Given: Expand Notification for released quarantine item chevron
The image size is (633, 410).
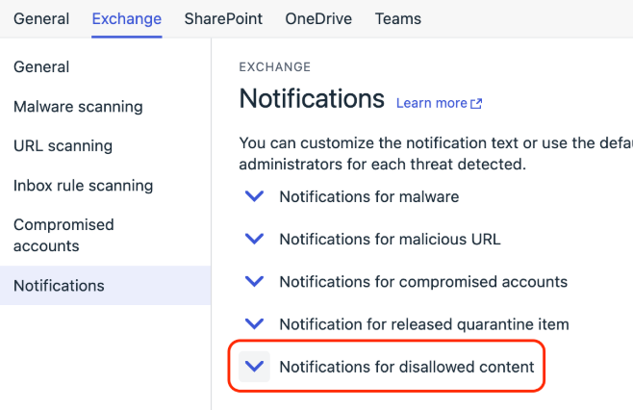Looking at the screenshot, I should (254, 323).
